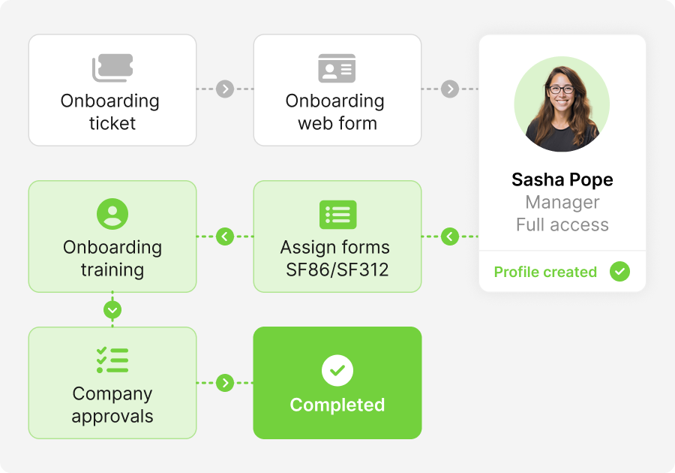Image resolution: width=675 pixels, height=473 pixels.
Task: Click the white checkmark circle on Completed
Action: coord(337,370)
